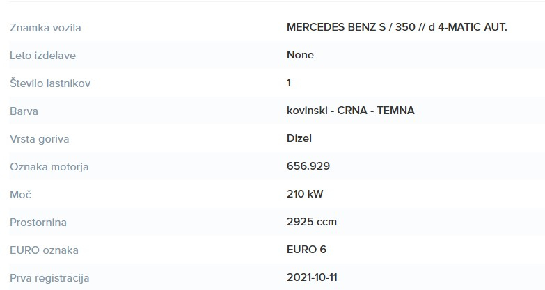Screen dimensions: 545x290
Task: Select the Dizel fuel value
Action: point(299,138)
